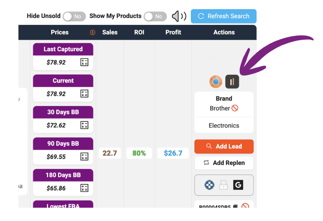Click the orange Add Lead button
The height and width of the screenshot is (221, 323).
click(x=224, y=146)
